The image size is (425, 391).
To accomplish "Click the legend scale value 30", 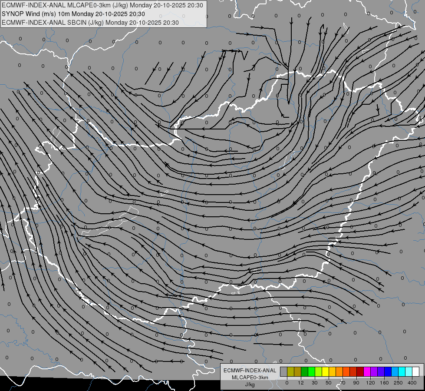I will click(315, 383).
